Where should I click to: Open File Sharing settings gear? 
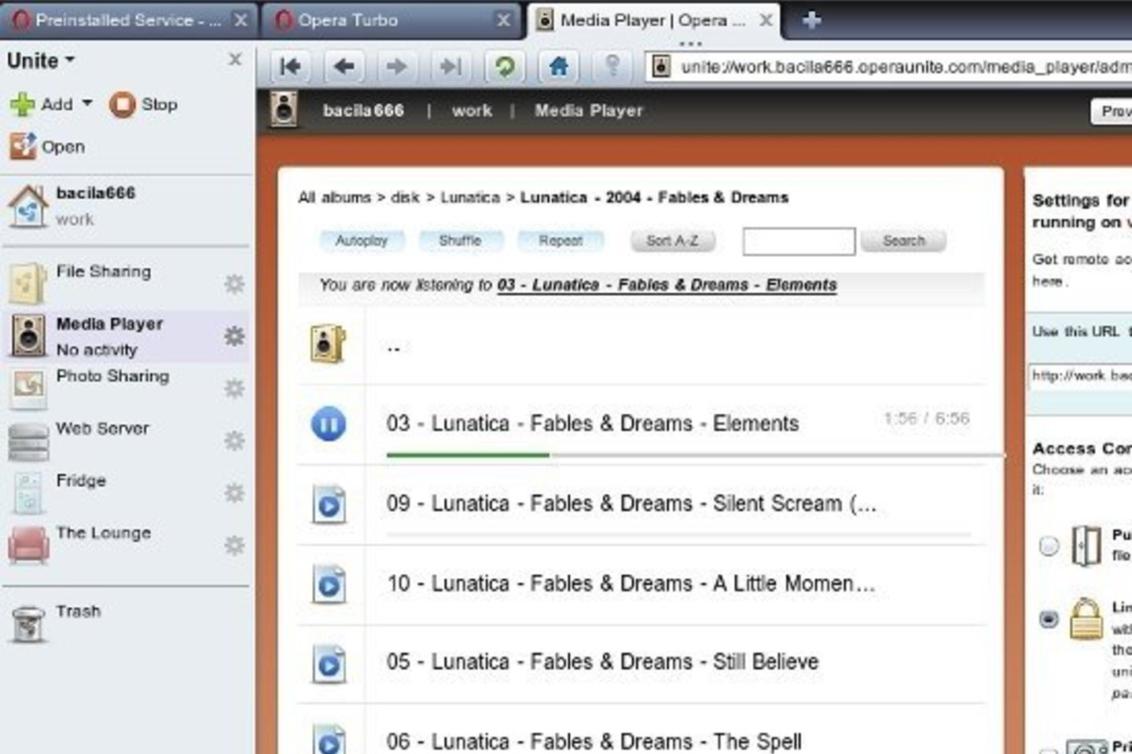click(x=234, y=284)
